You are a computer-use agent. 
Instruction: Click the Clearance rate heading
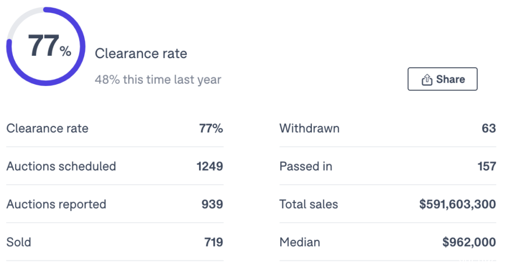[141, 53]
